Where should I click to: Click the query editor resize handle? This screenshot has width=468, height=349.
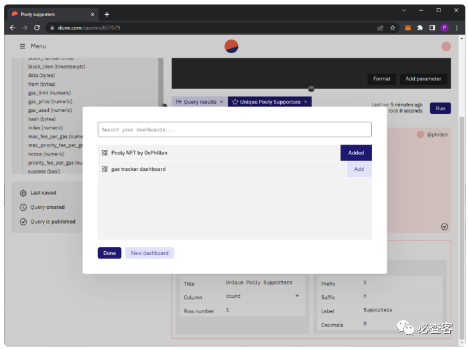tap(311, 89)
